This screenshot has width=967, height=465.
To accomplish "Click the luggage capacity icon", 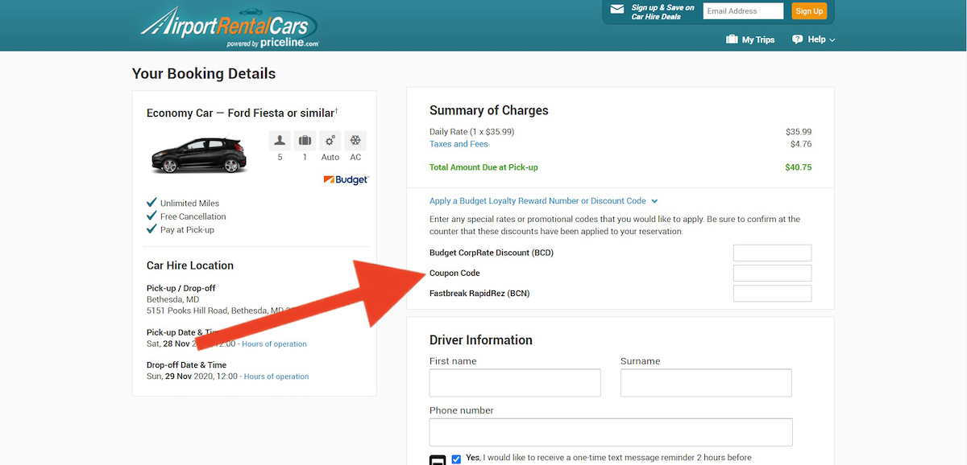I will point(305,141).
